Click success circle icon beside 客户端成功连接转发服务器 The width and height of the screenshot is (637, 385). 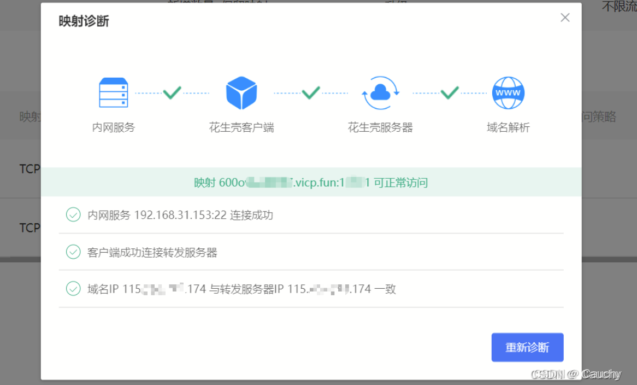click(x=73, y=252)
